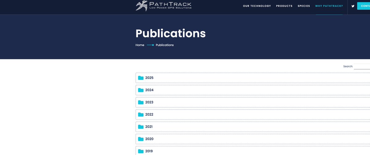
Task: Click the 2021 folder icon
Action: pos(141,127)
